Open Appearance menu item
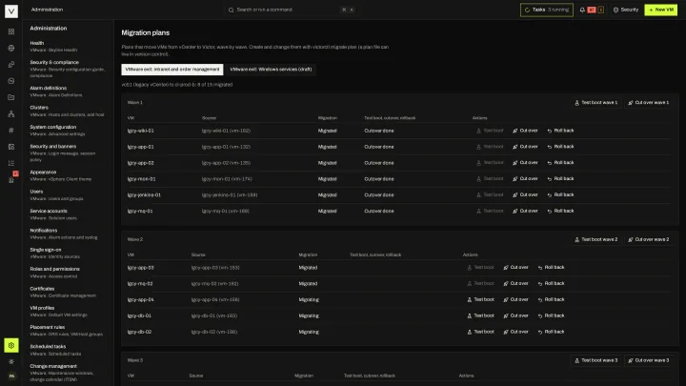This screenshot has height=386, width=686. pos(68,175)
